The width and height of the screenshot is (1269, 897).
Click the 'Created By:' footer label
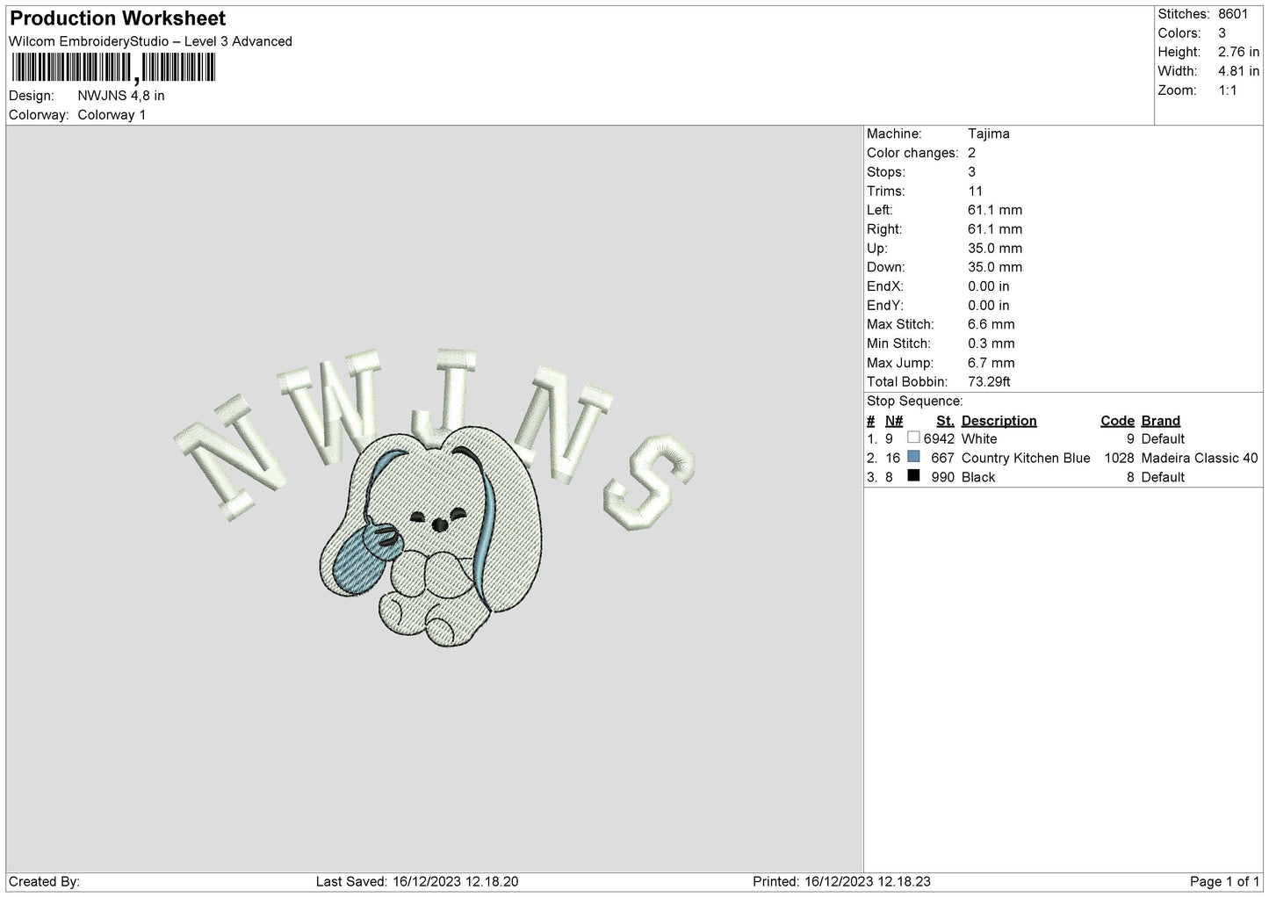click(45, 881)
